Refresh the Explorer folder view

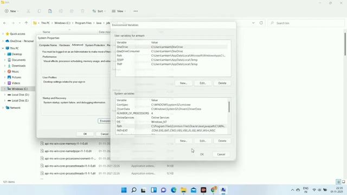(261, 23)
